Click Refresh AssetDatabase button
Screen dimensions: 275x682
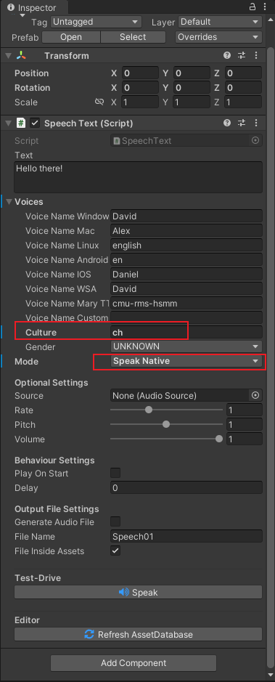(x=138, y=634)
